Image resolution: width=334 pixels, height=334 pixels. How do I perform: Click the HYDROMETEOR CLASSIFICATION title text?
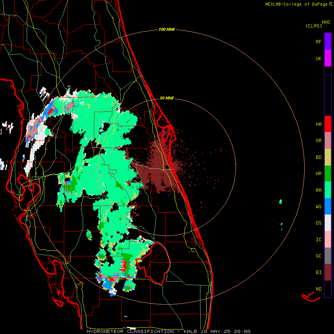point(130,331)
